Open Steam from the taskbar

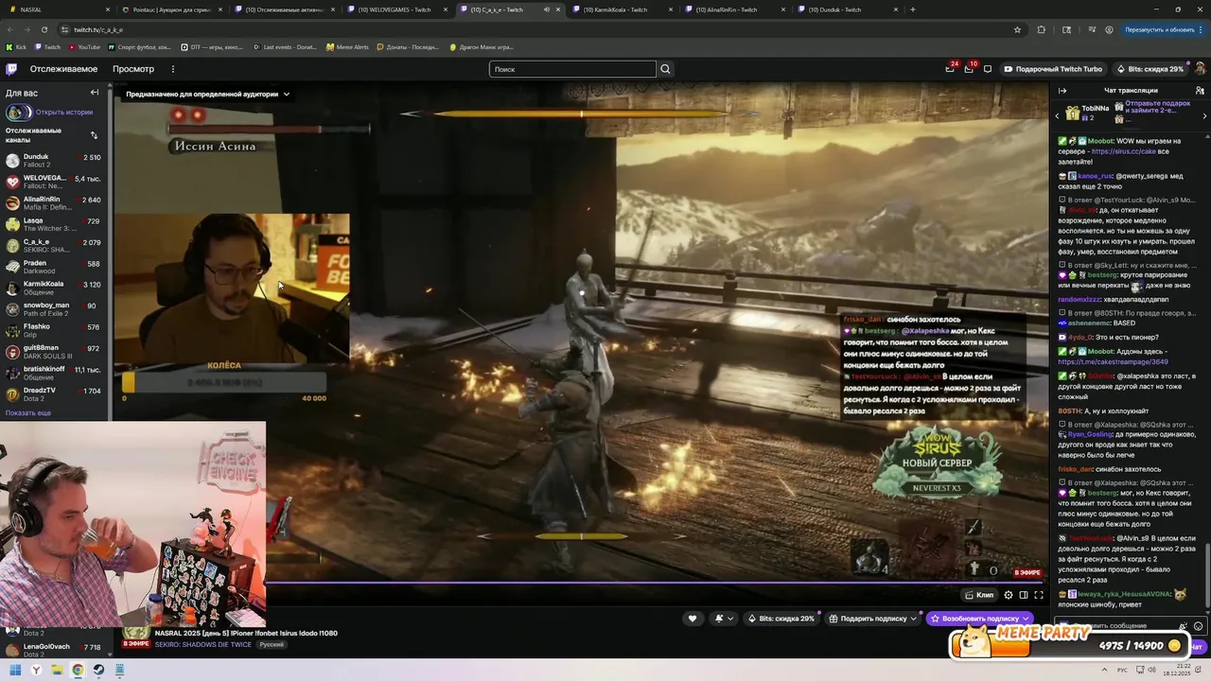coord(98,670)
